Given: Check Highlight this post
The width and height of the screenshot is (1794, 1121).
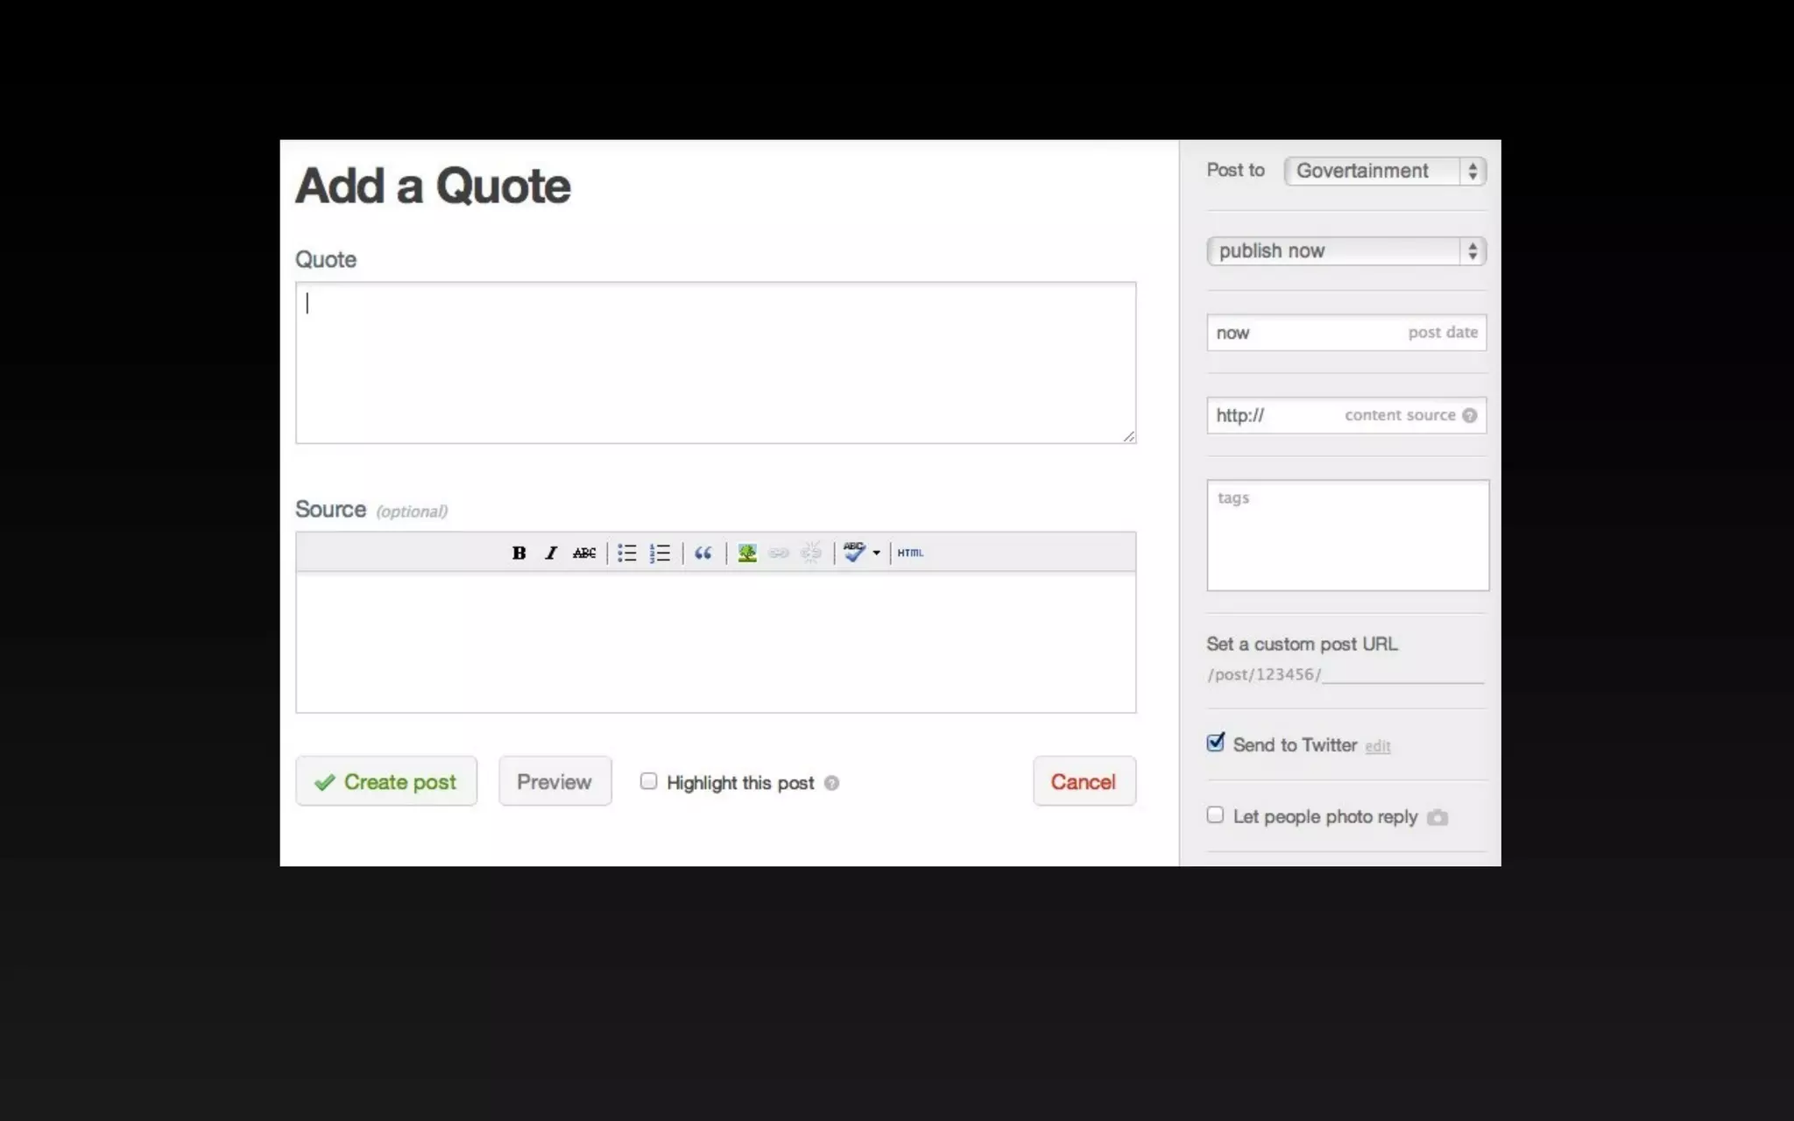Looking at the screenshot, I should 648,781.
